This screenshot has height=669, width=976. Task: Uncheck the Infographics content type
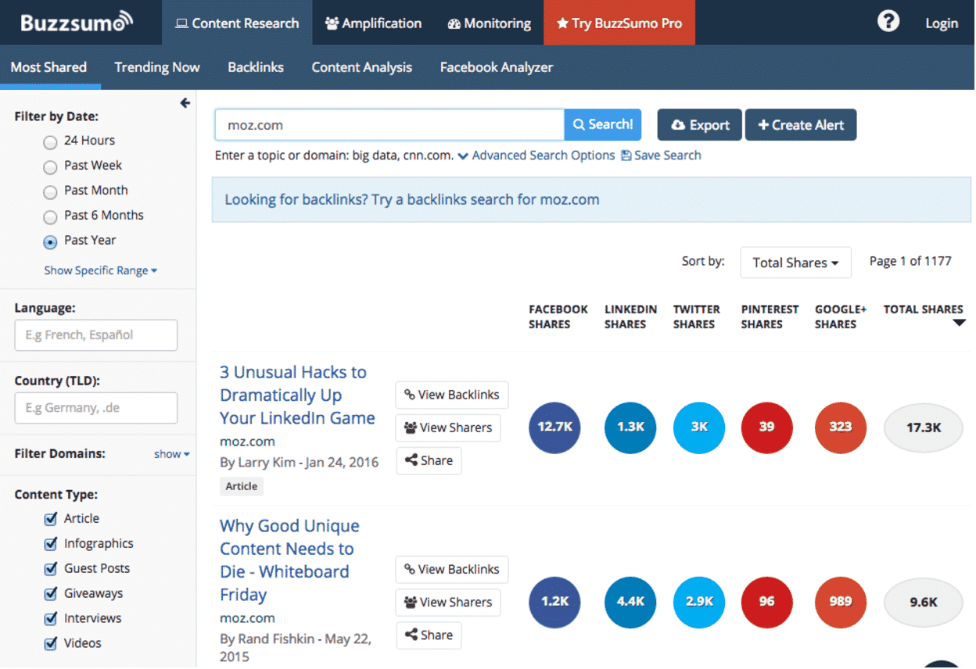tap(51, 544)
